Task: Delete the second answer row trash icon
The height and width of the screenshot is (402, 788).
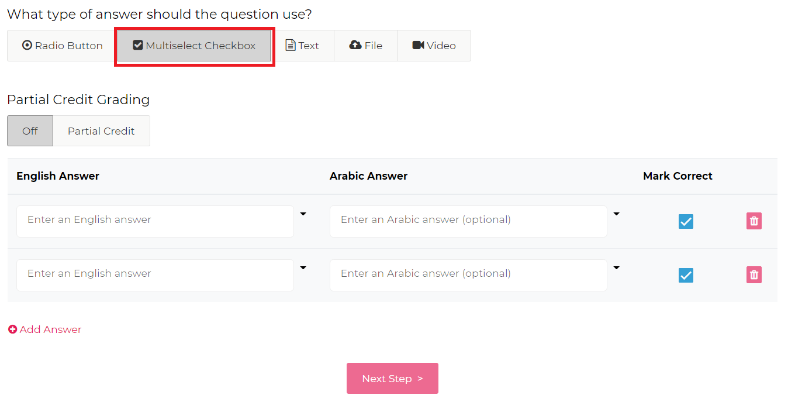Action: [x=754, y=275]
